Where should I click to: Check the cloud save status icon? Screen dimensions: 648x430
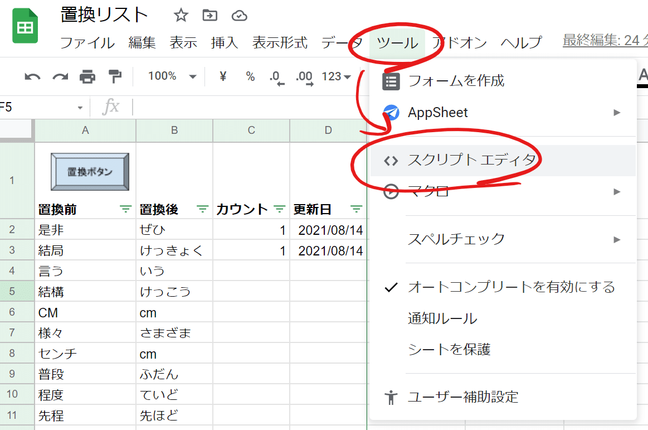(239, 16)
